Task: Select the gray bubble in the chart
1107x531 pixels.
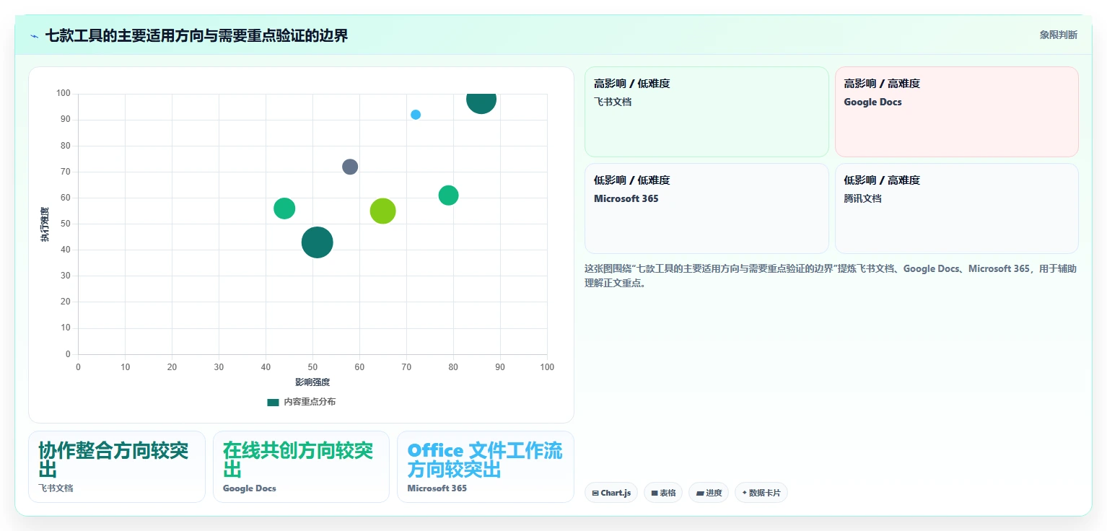Action: [x=350, y=167]
